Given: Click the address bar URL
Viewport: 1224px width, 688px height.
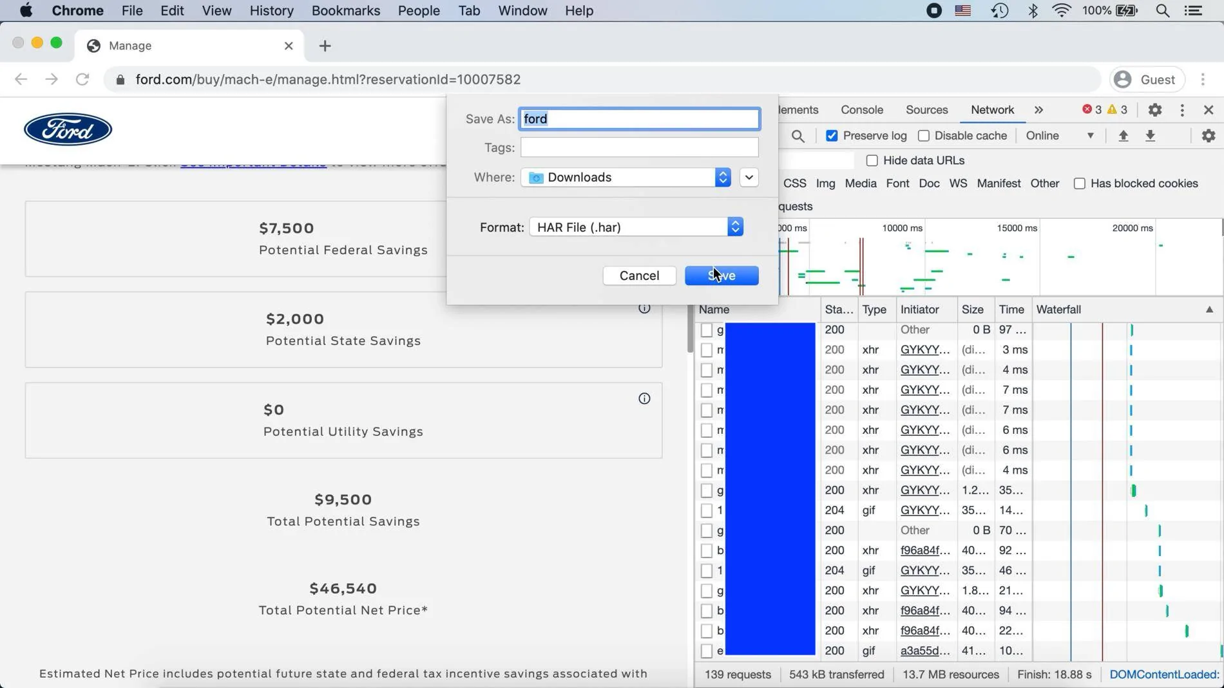Looking at the screenshot, I should tap(328, 79).
